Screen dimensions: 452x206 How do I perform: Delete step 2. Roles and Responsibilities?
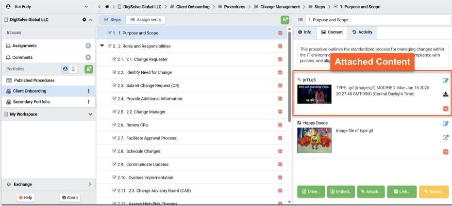pos(280,46)
